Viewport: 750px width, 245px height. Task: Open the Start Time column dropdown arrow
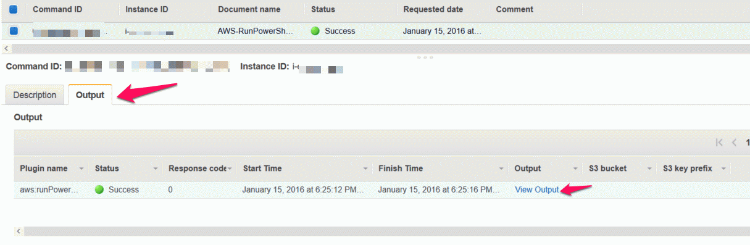coord(365,168)
